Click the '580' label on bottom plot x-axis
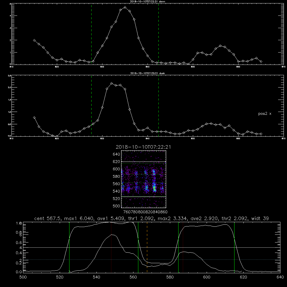 (x=170, y=277)
